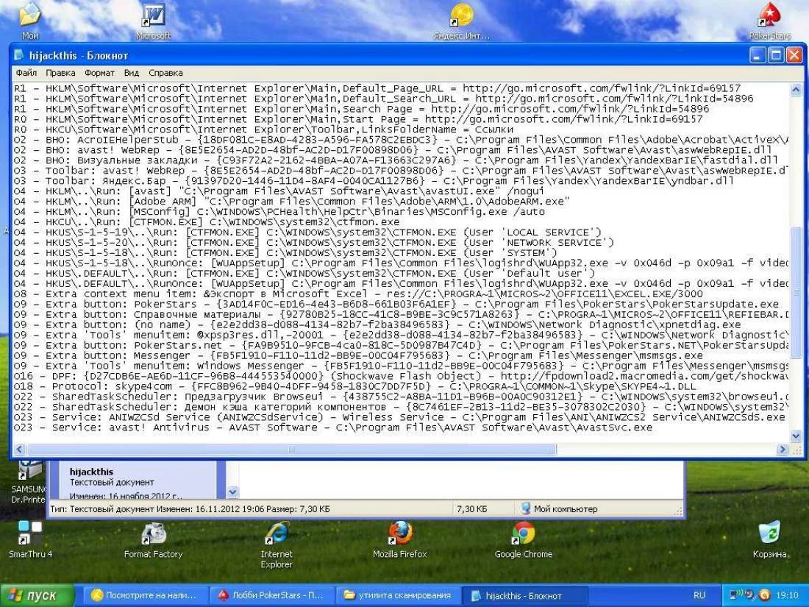Click the network tray icon by the clock
This screenshot has height=607, width=809.
[x=737, y=594]
